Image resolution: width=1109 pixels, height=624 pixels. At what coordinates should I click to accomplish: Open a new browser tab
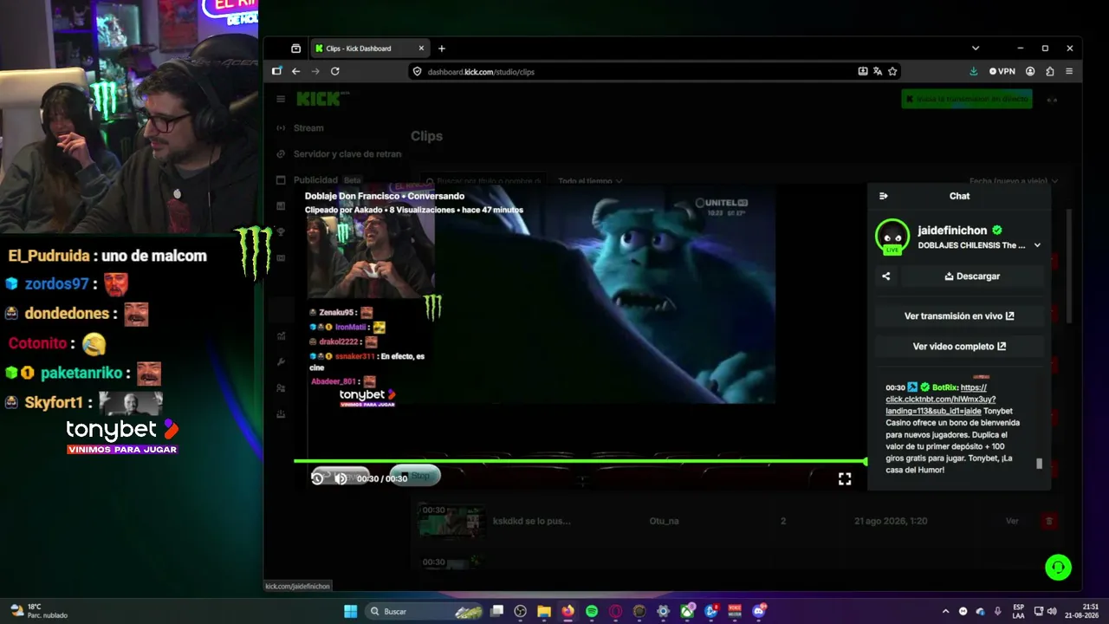tap(442, 49)
